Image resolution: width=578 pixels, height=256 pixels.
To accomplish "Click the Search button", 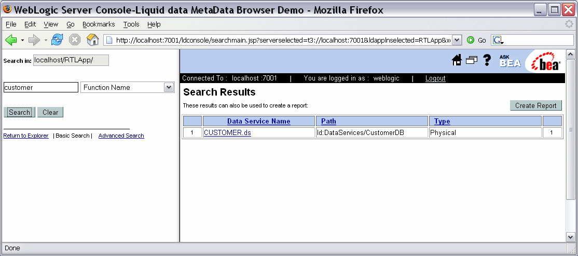I will 19,112.
